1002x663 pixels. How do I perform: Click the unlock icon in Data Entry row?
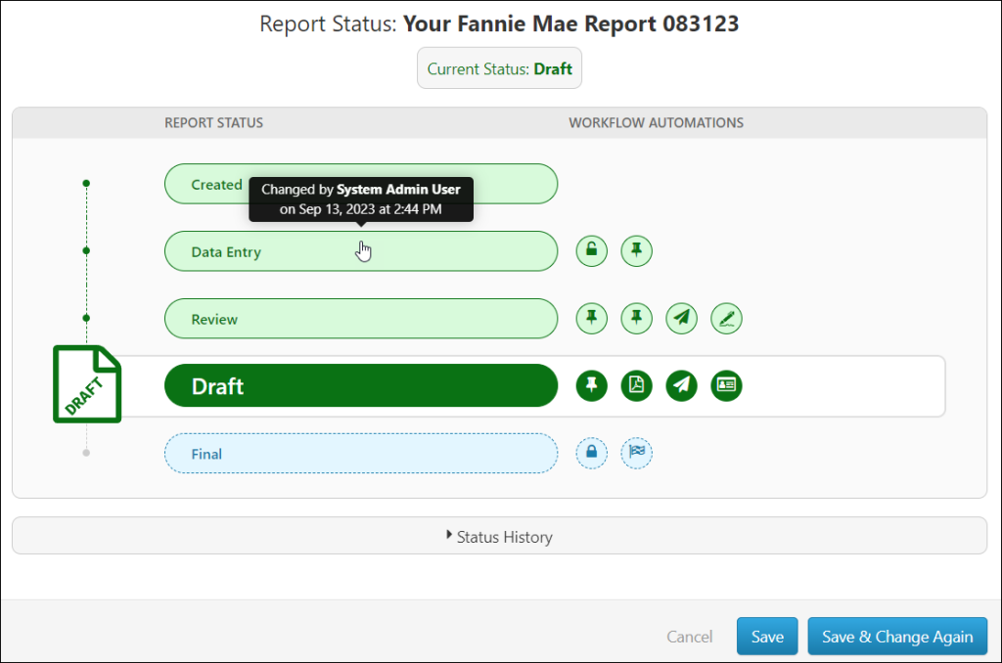[592, 251]
